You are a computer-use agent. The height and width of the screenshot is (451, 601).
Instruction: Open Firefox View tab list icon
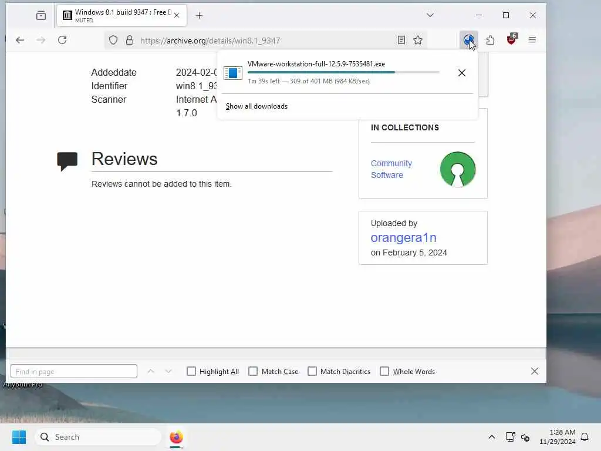coord(41,15)
